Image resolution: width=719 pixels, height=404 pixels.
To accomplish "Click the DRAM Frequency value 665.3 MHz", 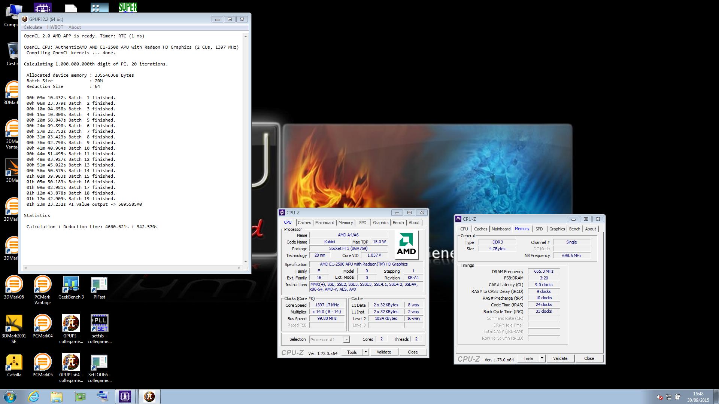I will pos(544,272).
